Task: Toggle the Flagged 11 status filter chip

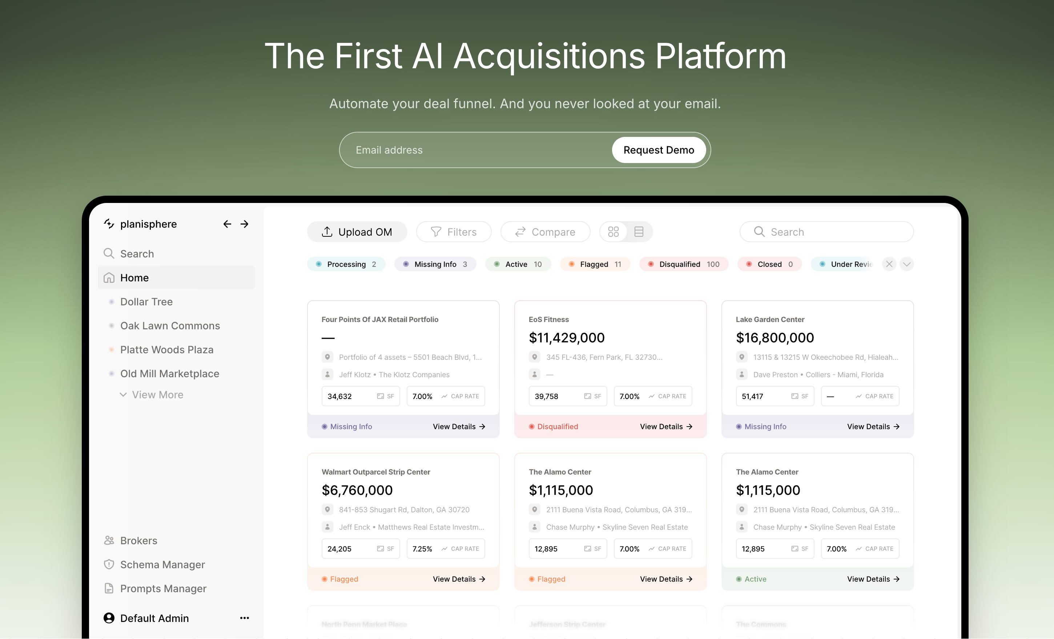Action: [595, 264]
